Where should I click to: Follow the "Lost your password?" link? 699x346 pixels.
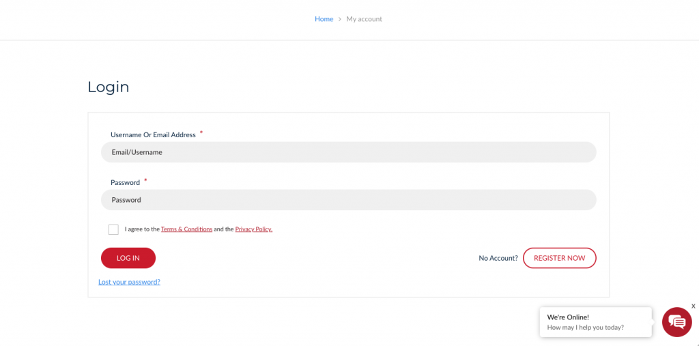[x=129, y=282]
